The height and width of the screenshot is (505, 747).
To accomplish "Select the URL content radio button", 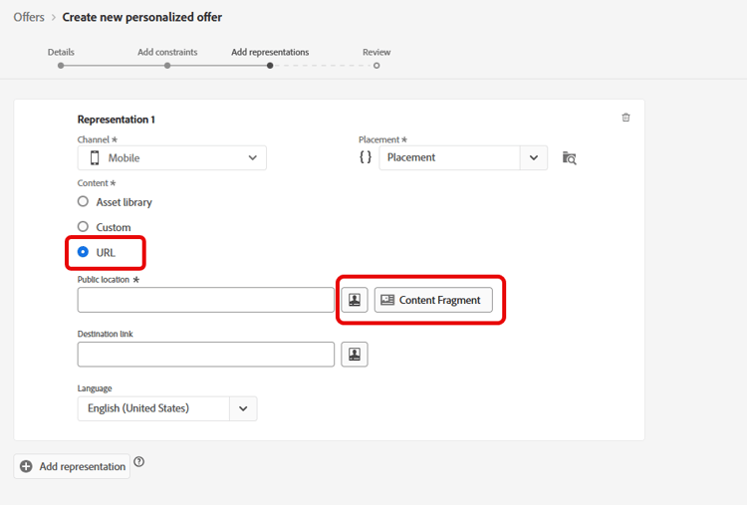I will pyautogui.click(x=84, y=252).
